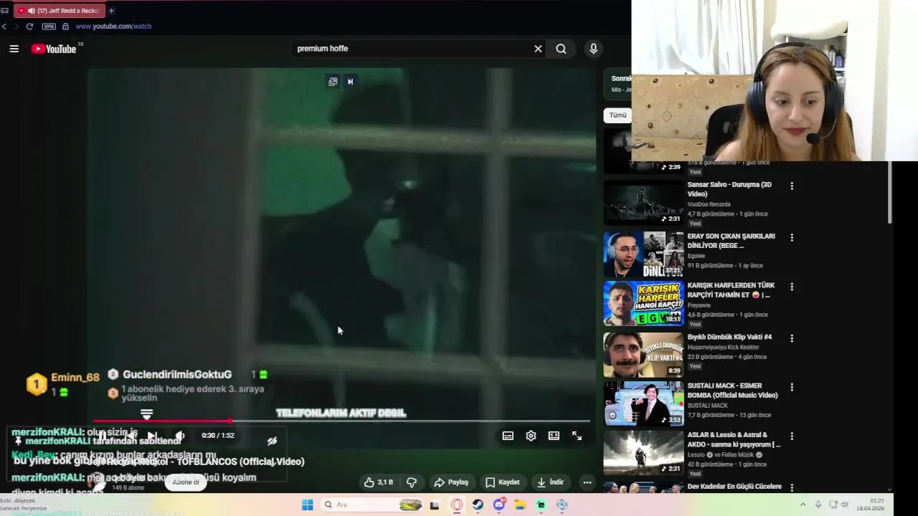
Task: Open options menu for 'ERAY SON ÇIKAN ŞARKILARI'
Action: pos(792,237)
